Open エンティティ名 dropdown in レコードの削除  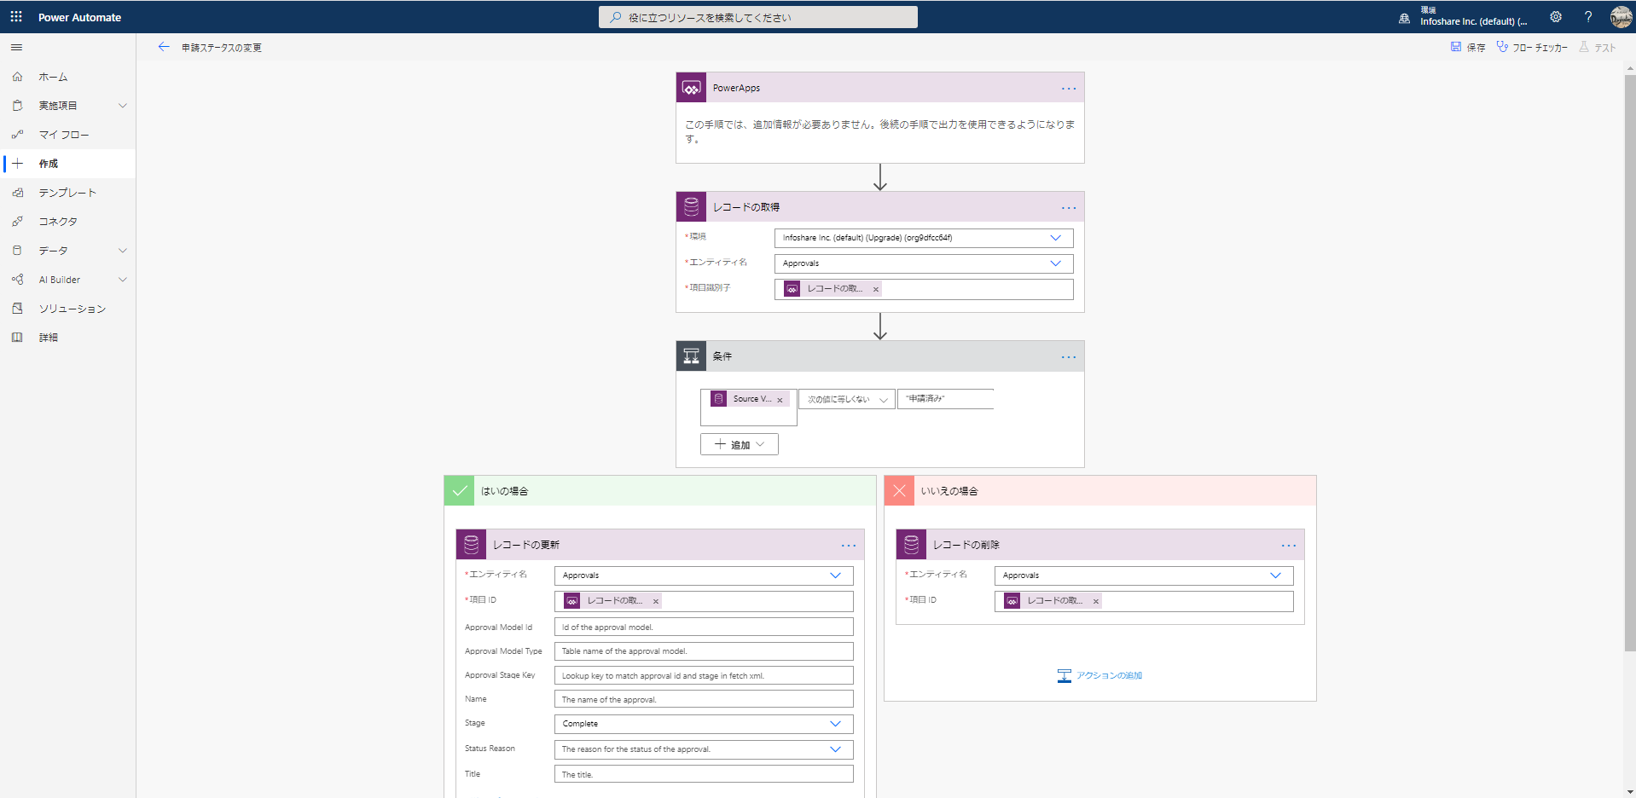coord(1144,575)
